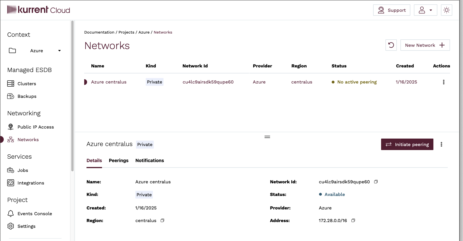Click the Projects breadcrumb link
The image size is (463, 241).
coord(126,32)
